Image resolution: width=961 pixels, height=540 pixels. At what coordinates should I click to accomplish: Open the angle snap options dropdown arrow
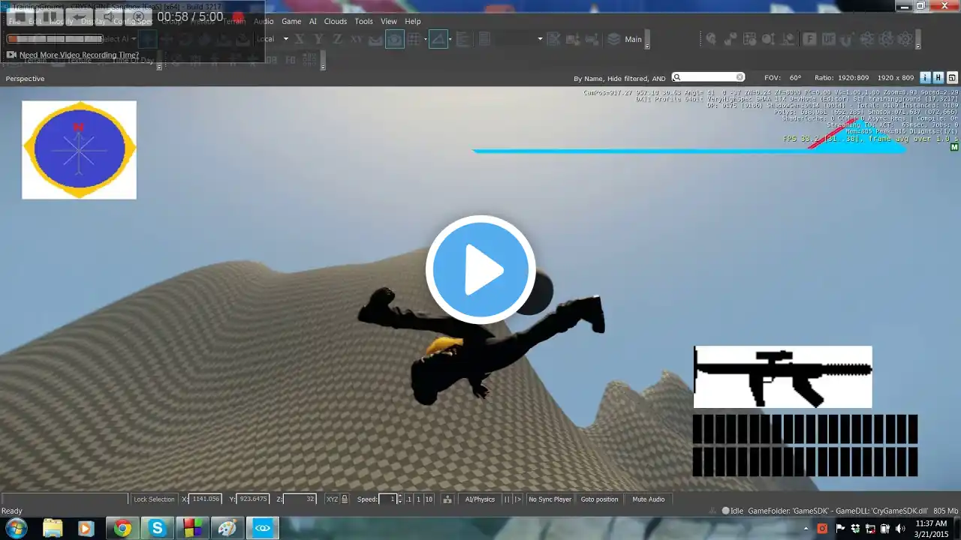coord(450,39)
